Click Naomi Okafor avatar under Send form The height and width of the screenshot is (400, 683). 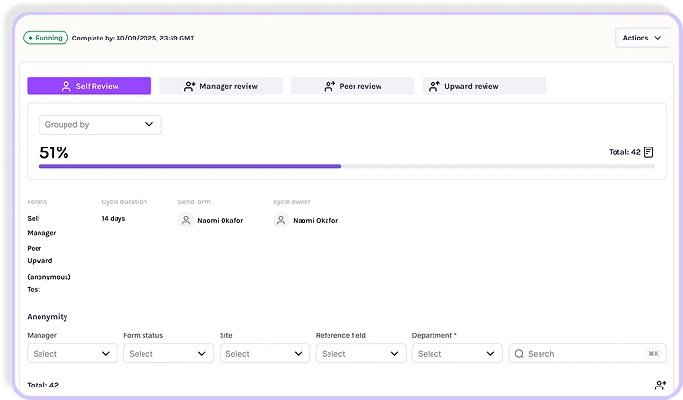coord(186,220)
